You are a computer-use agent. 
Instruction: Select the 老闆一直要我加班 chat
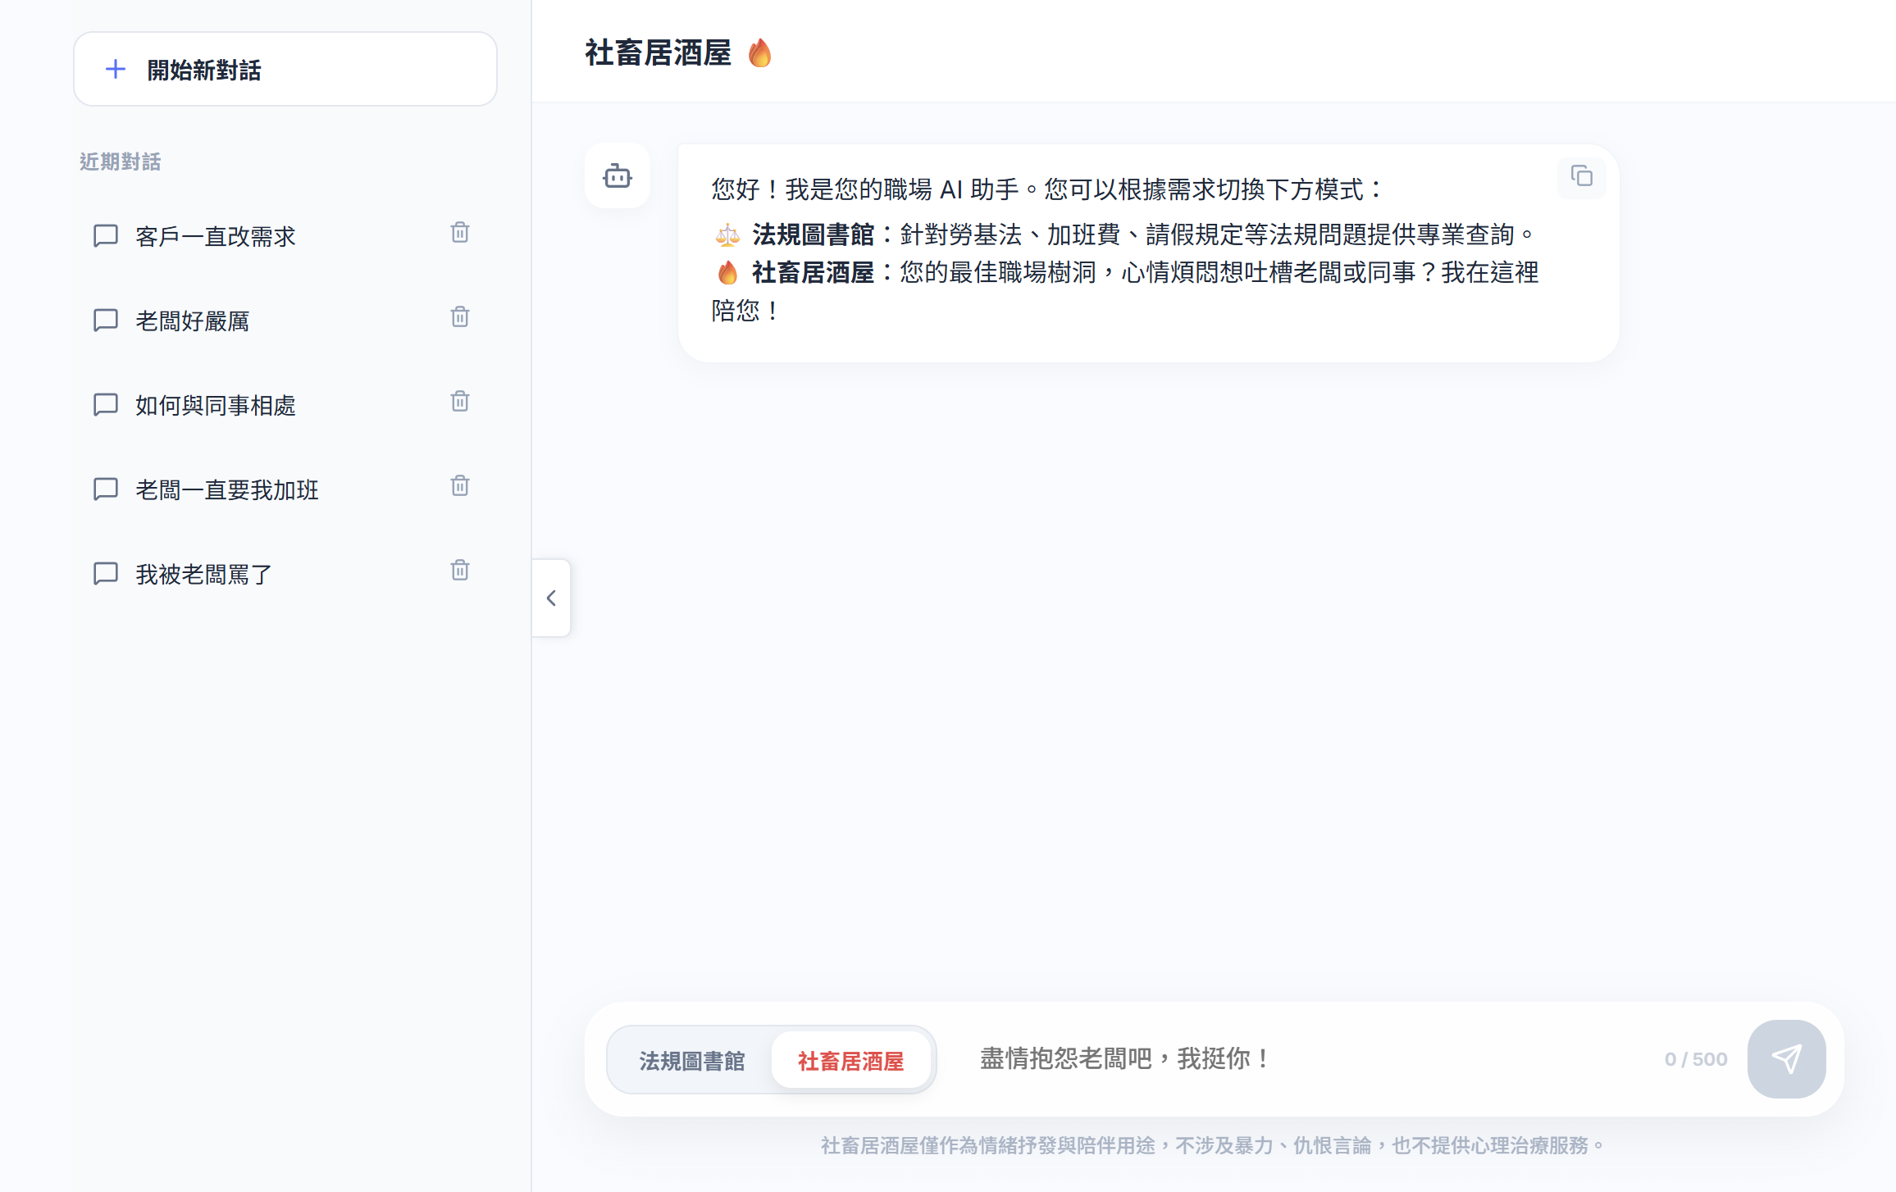(x=226, y=489)
